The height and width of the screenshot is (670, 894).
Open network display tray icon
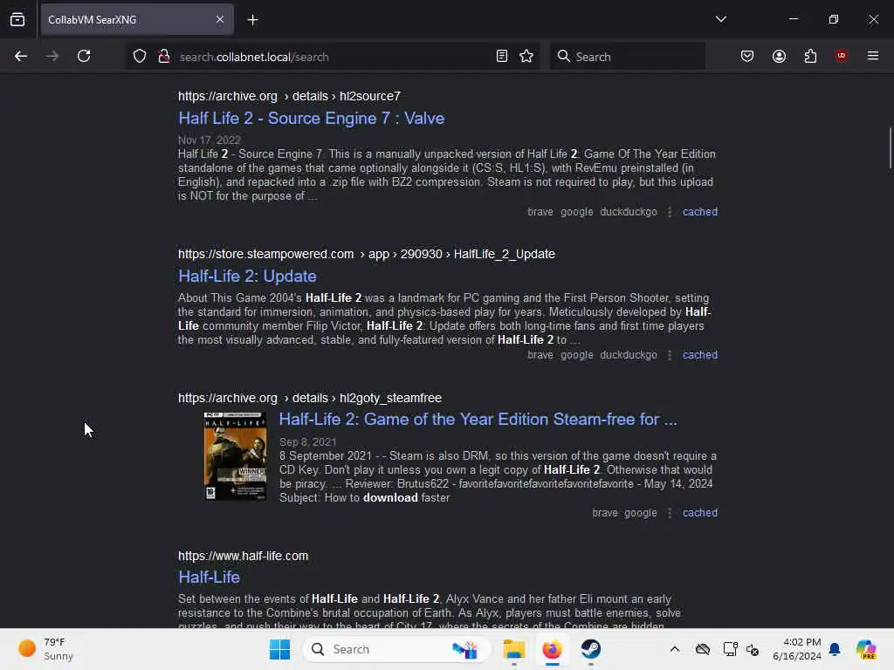tap(730, 649)
